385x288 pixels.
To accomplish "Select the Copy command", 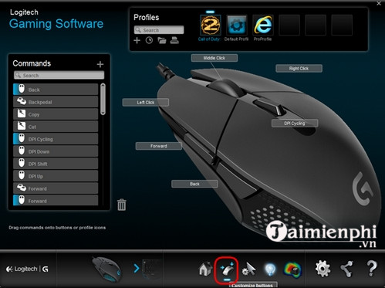I will click(56, 114).
